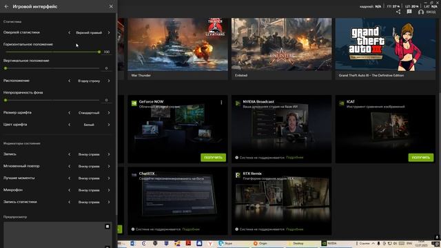Open Подробнее link on RTX Remix card
Screen dimensions: 441x248
pos(294,229)
